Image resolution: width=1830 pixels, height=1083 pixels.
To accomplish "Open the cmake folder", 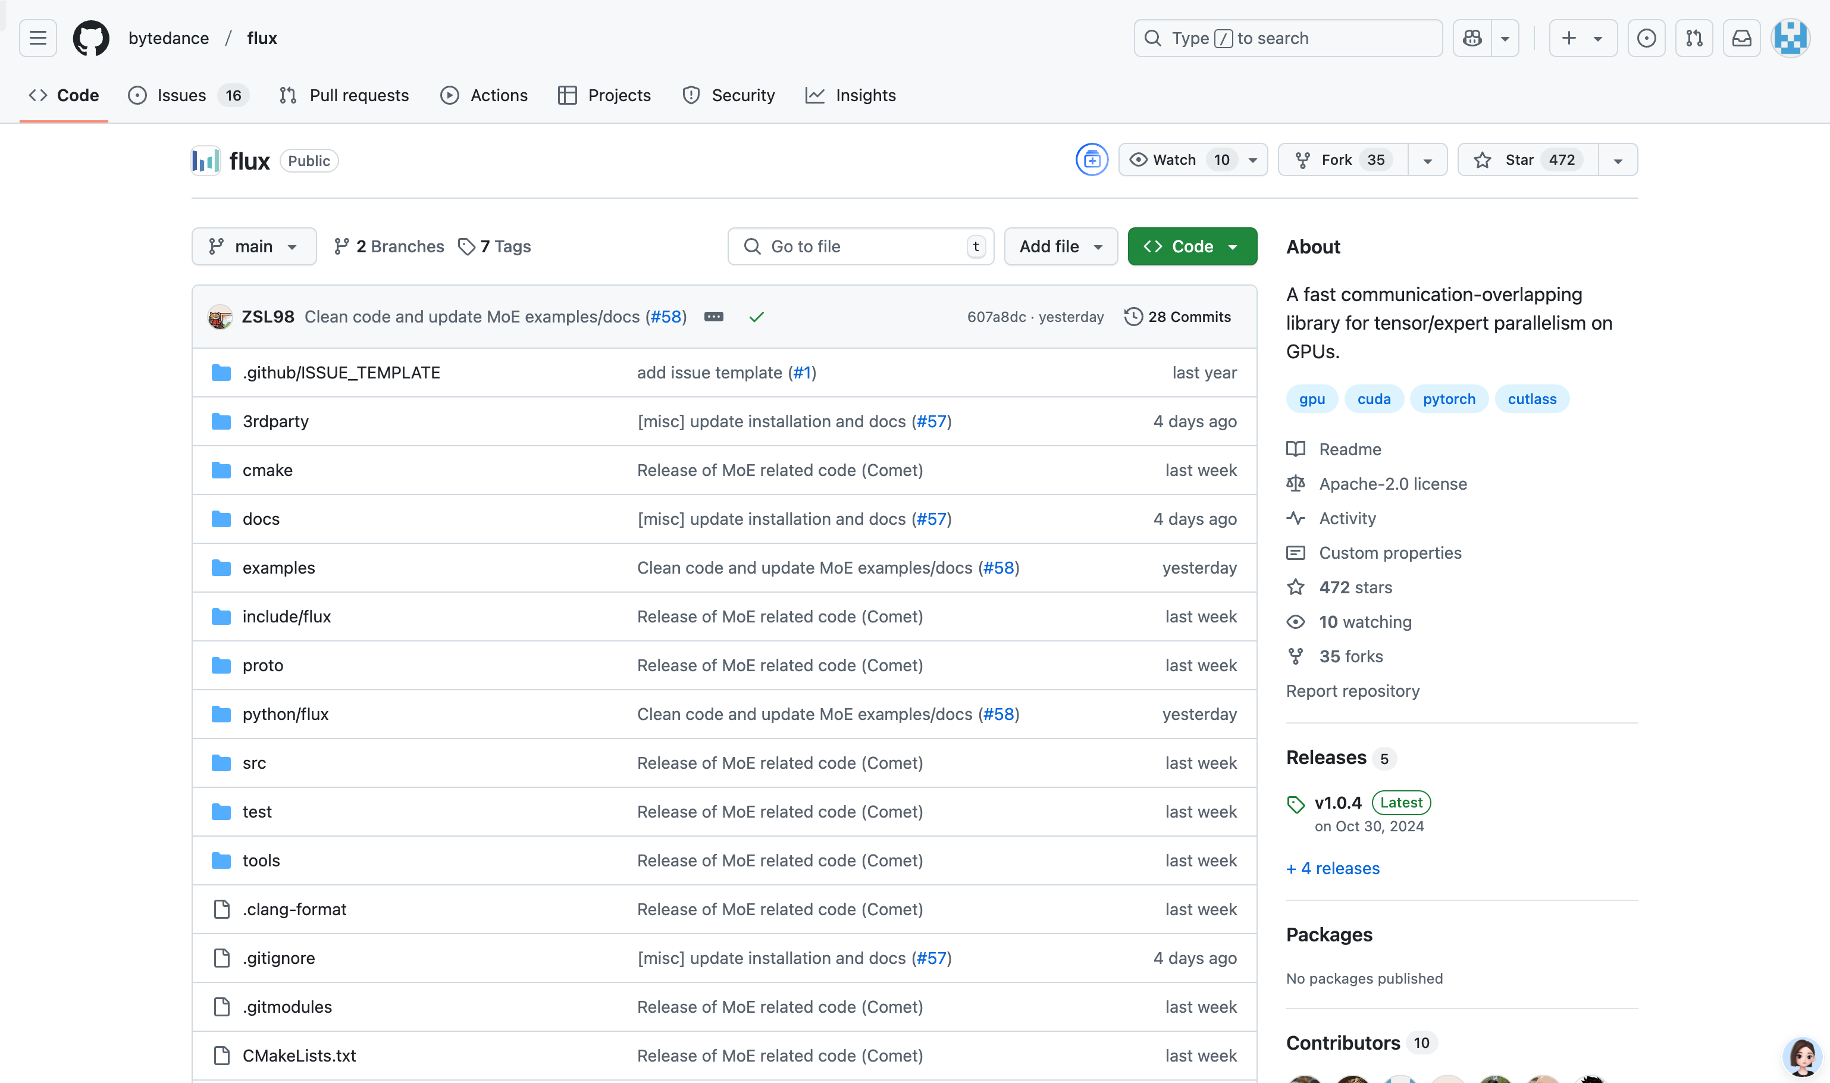I will pyautogui.click(x=268, y=471).
